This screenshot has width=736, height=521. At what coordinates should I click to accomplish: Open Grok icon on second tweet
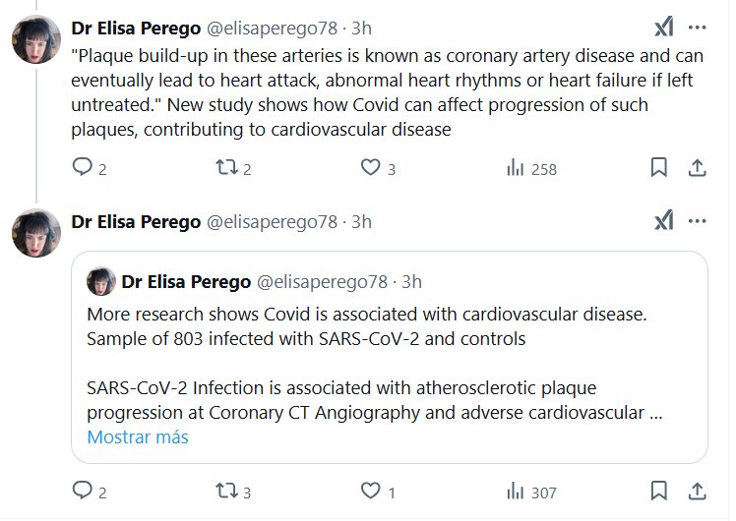point(664,221)
